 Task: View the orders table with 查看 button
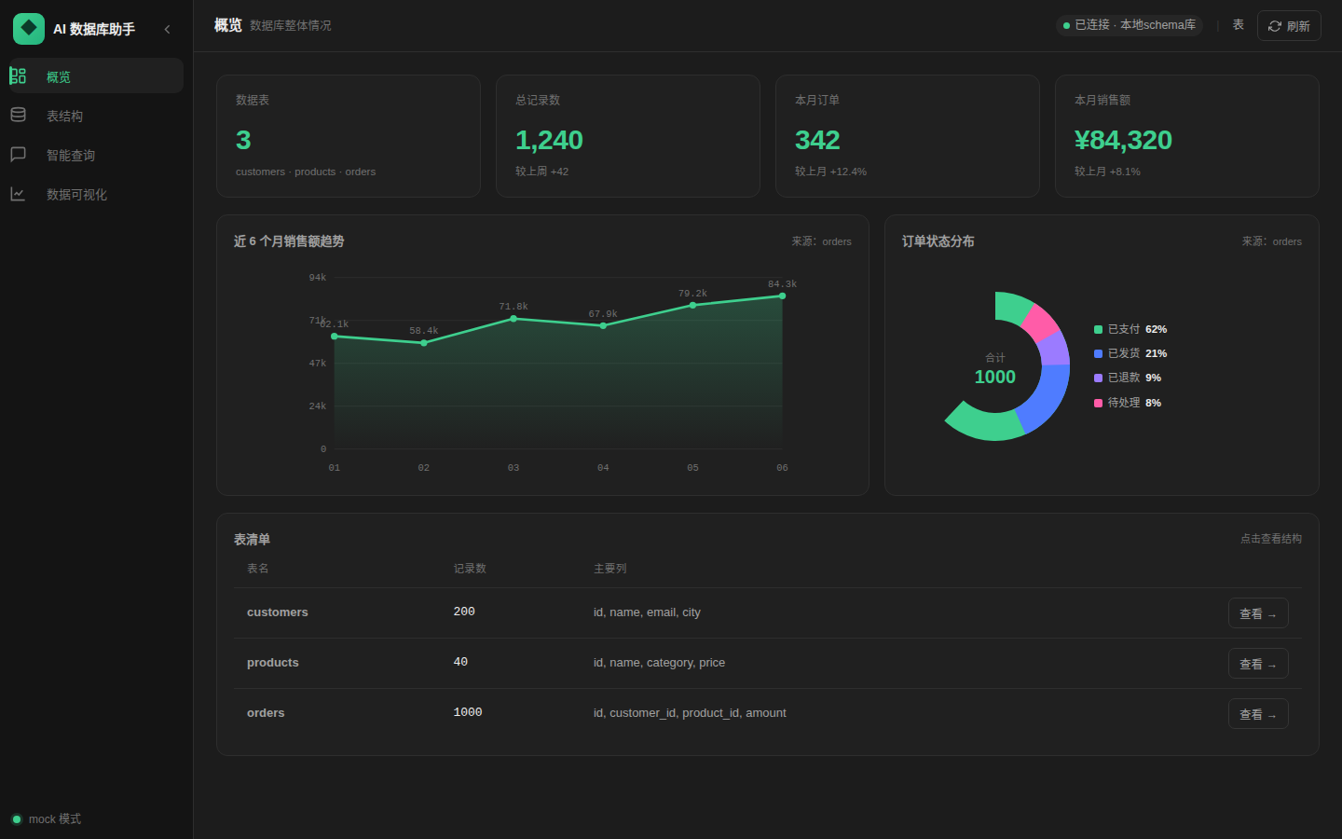point(1258,714)
